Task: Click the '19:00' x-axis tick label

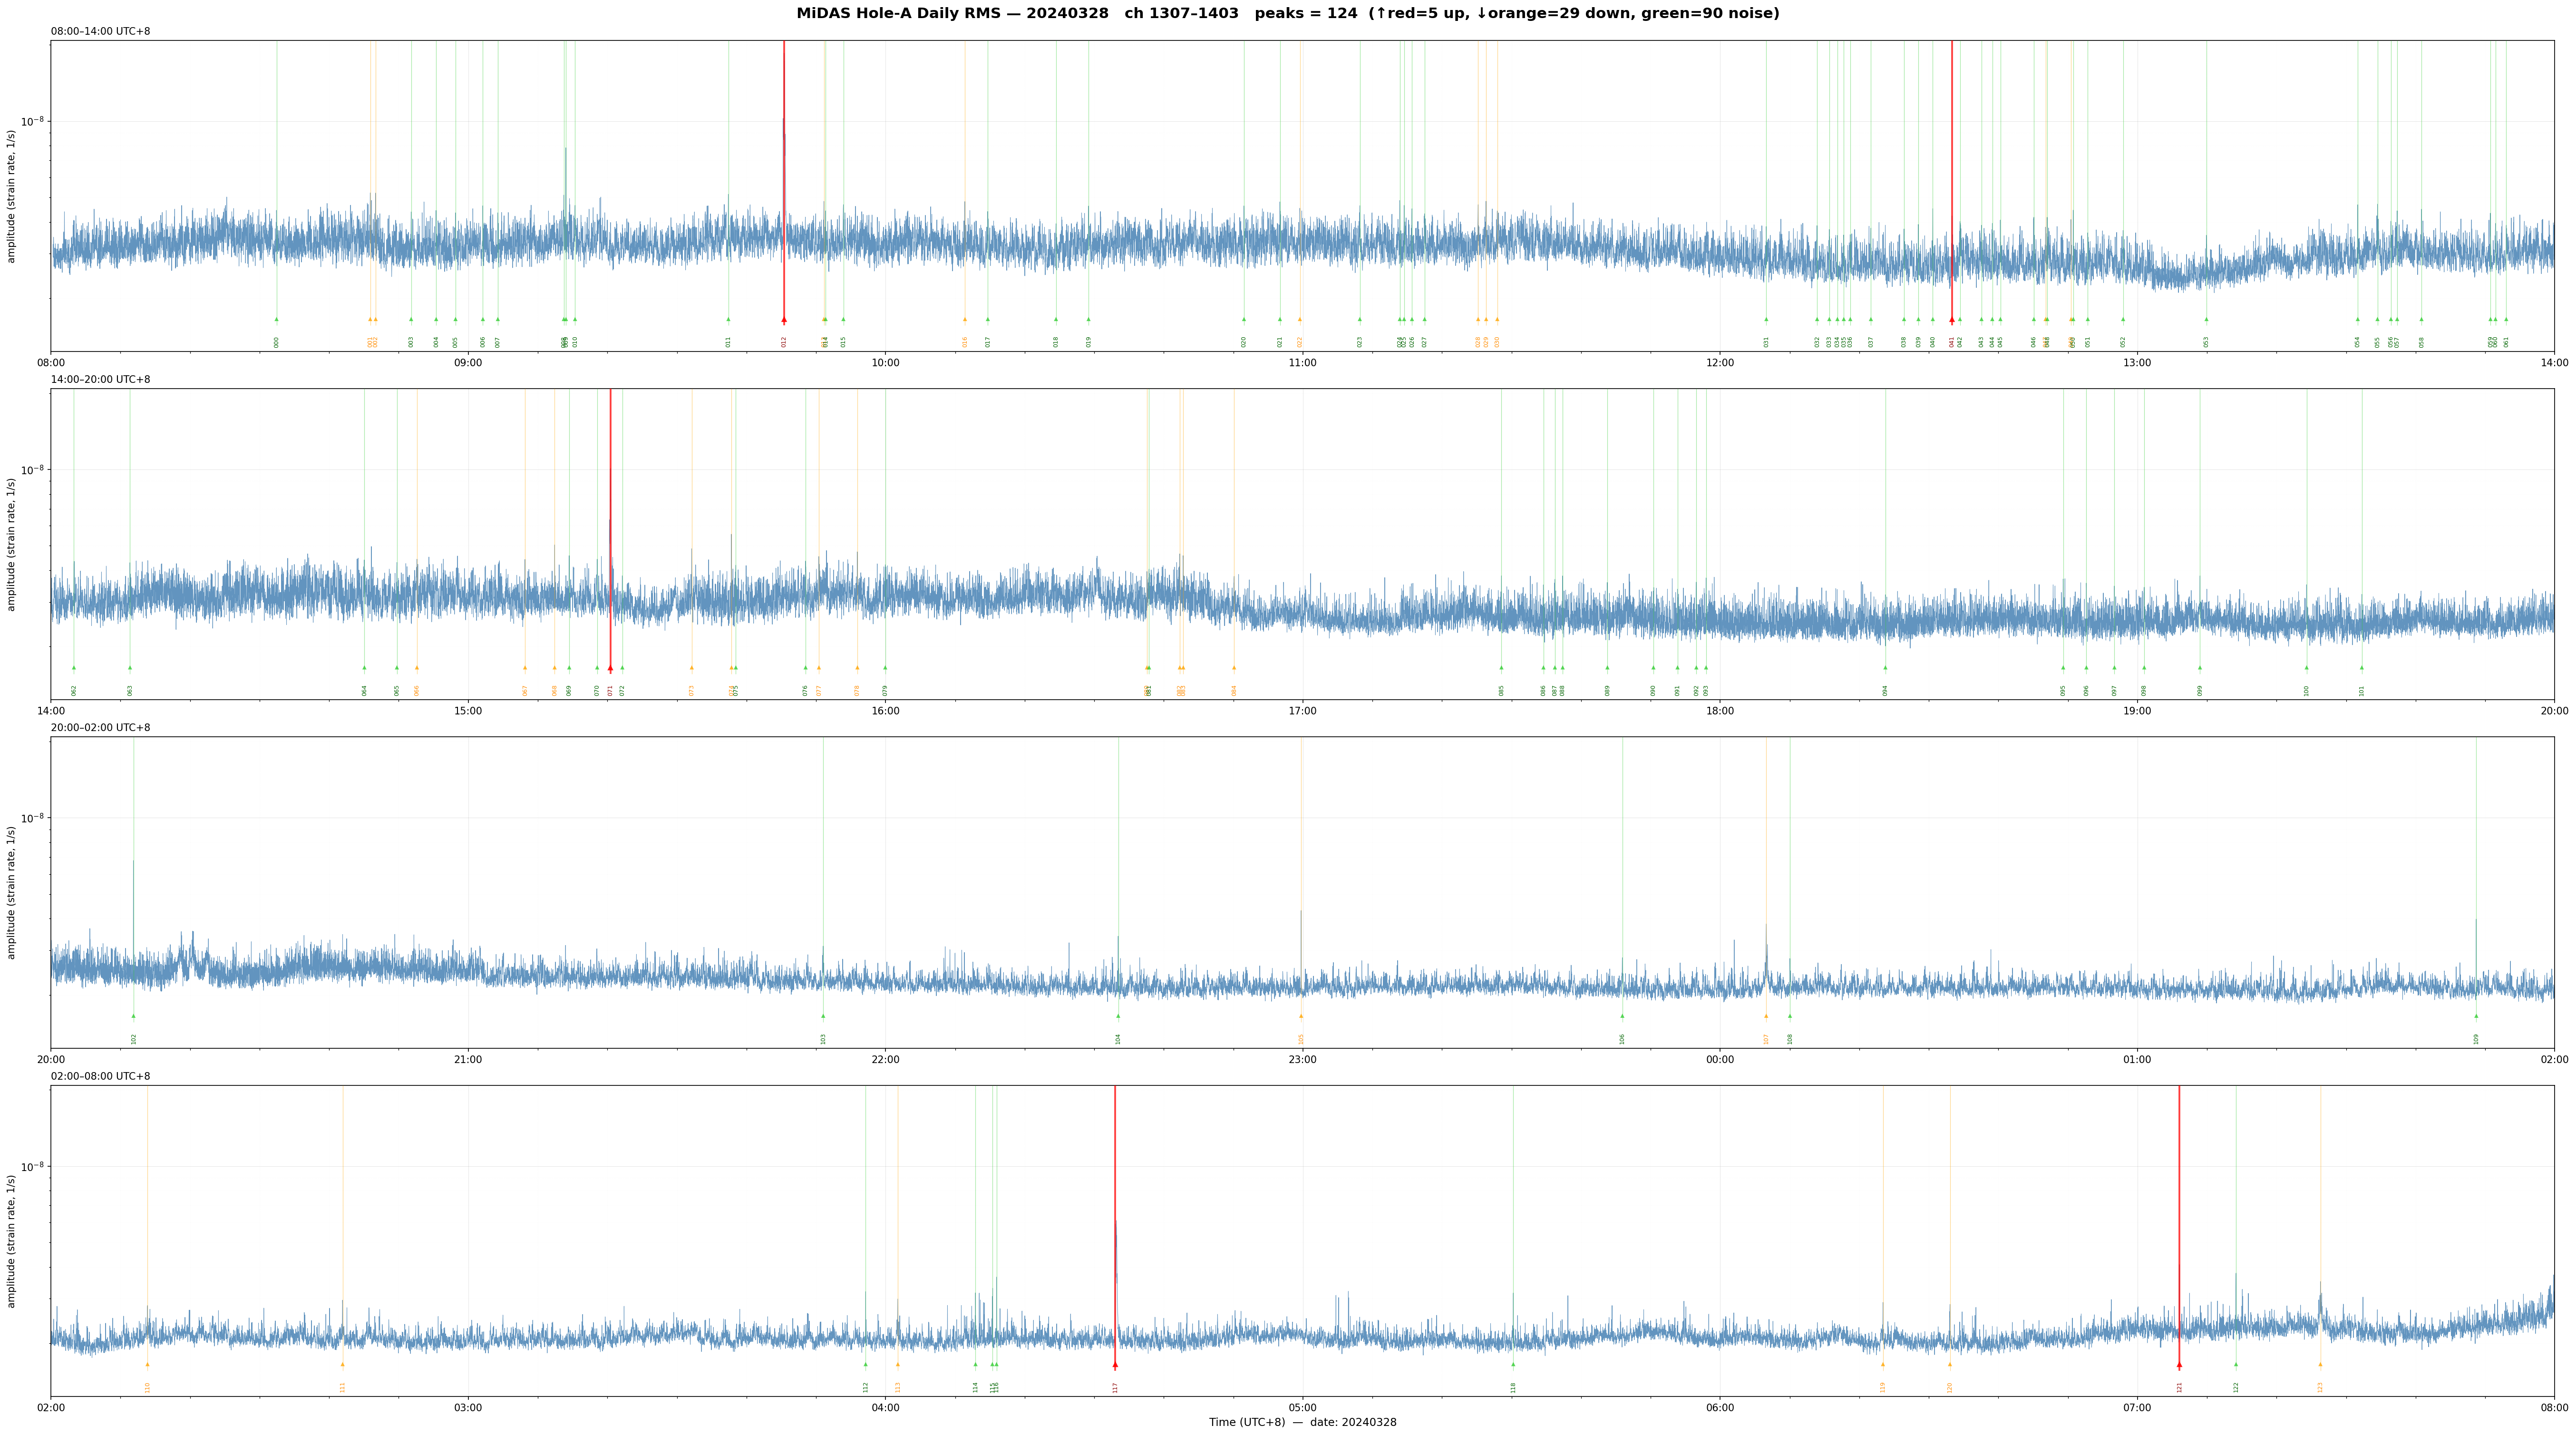Action: coord(2137,711)
